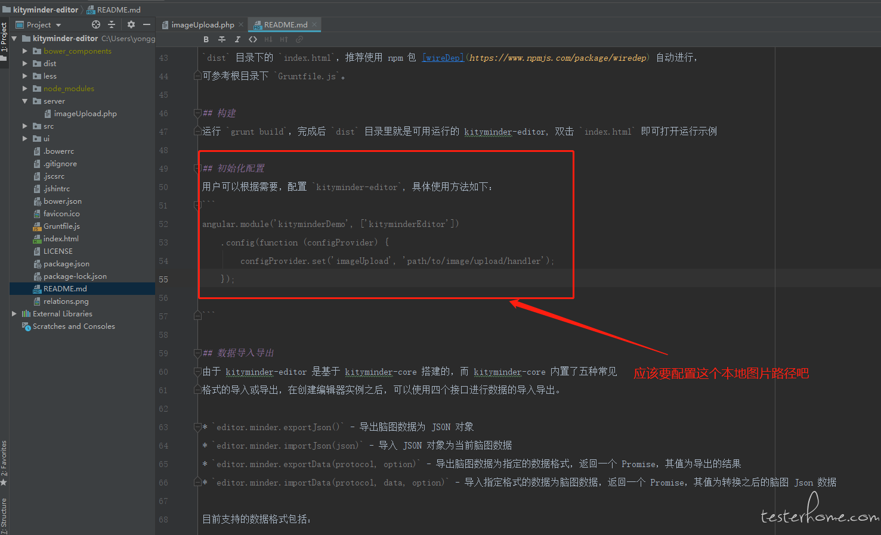The width and height of the screenshot is (881, 535).
Task: Open Project panel settings gear
Action: [x=131, y=24]
